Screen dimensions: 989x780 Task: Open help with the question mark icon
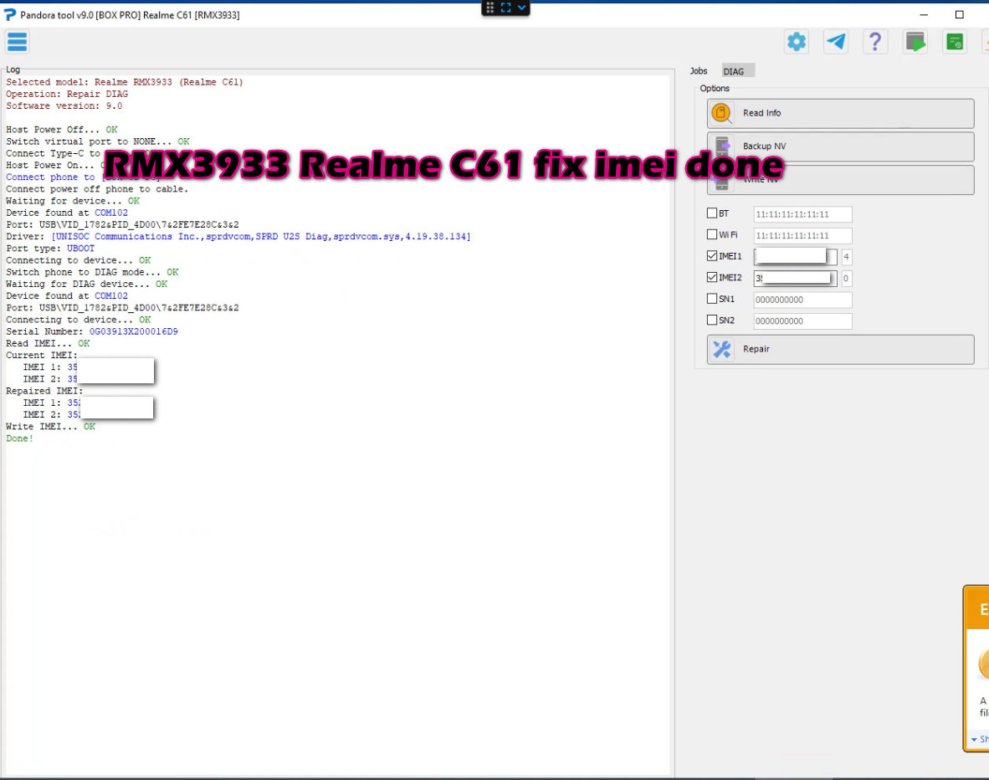tap(874, 42)
